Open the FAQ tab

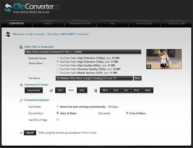coord(112,23)
